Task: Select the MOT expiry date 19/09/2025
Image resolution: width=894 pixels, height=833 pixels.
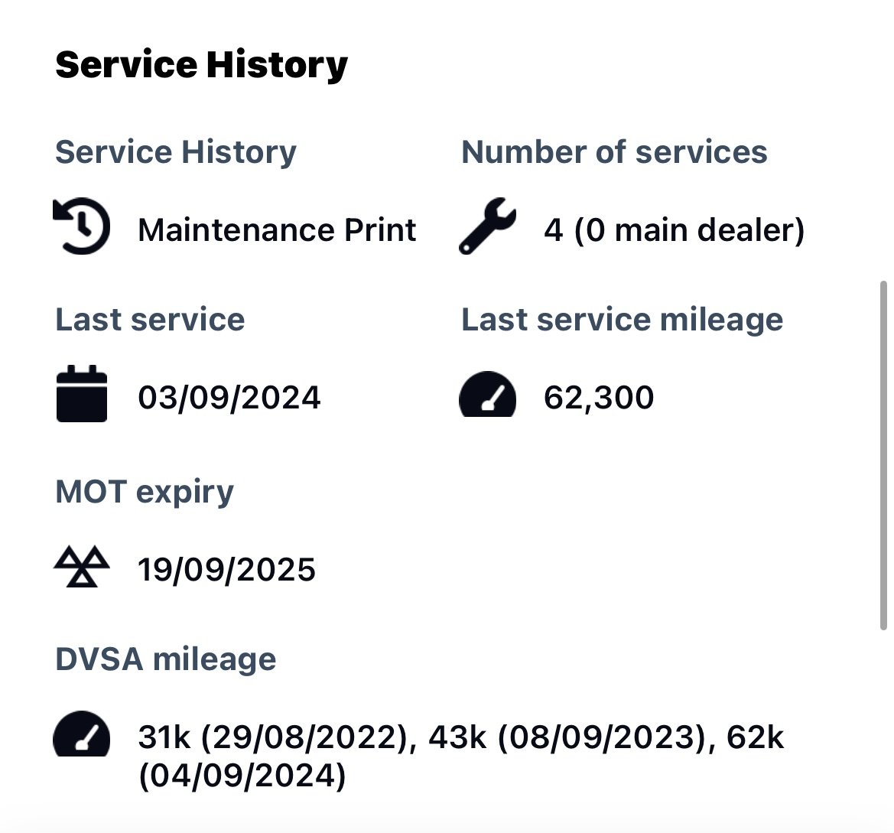Action: [x=226, y=570]
